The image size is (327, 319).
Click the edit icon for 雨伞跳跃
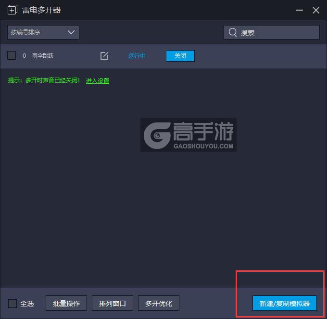tap(104, 56)
